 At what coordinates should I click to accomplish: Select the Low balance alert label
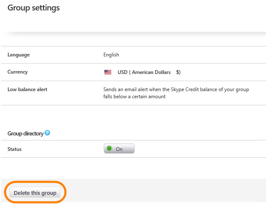(x=27, y=89)
